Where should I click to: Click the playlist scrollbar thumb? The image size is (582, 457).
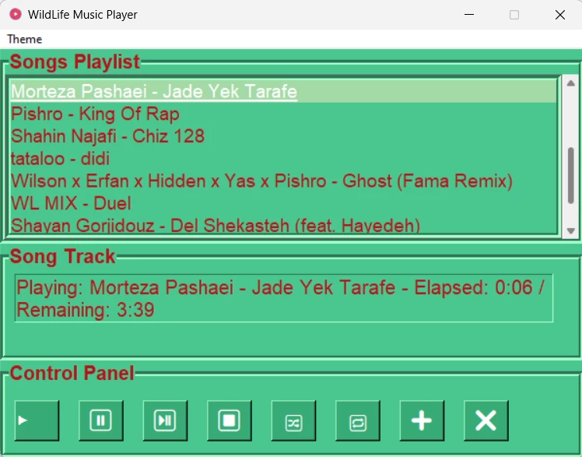[x=570, y=175]
